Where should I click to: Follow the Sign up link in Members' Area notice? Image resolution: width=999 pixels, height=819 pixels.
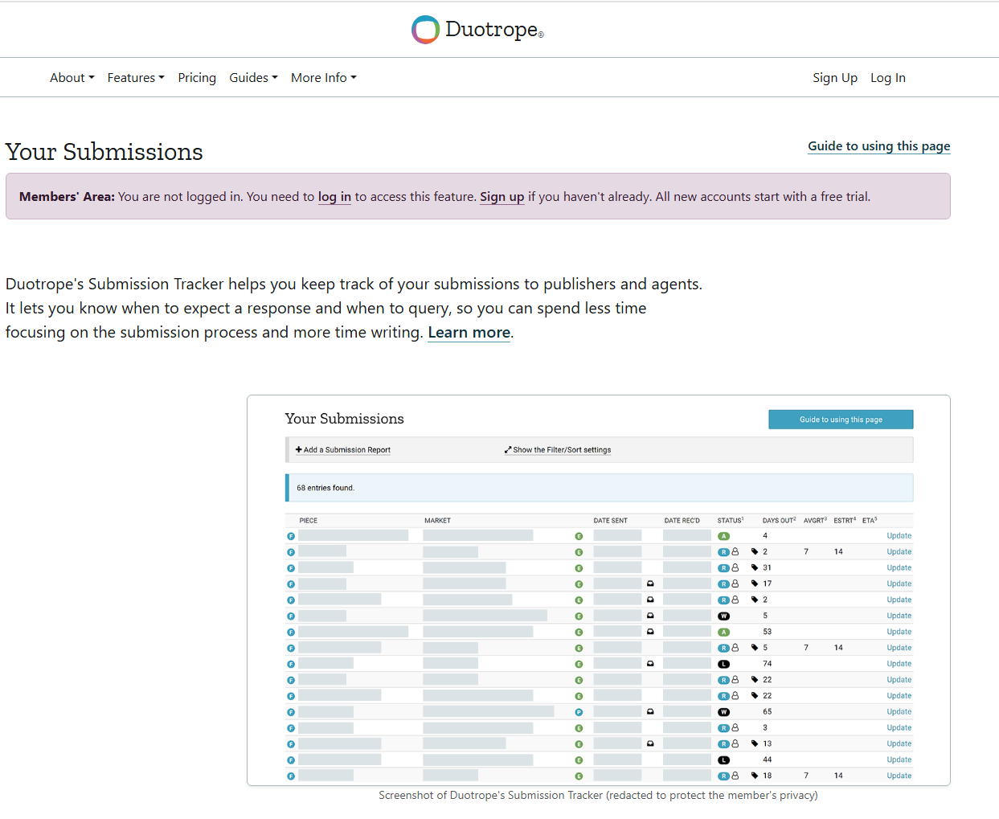pyautogui.click(x=502, y=197)
